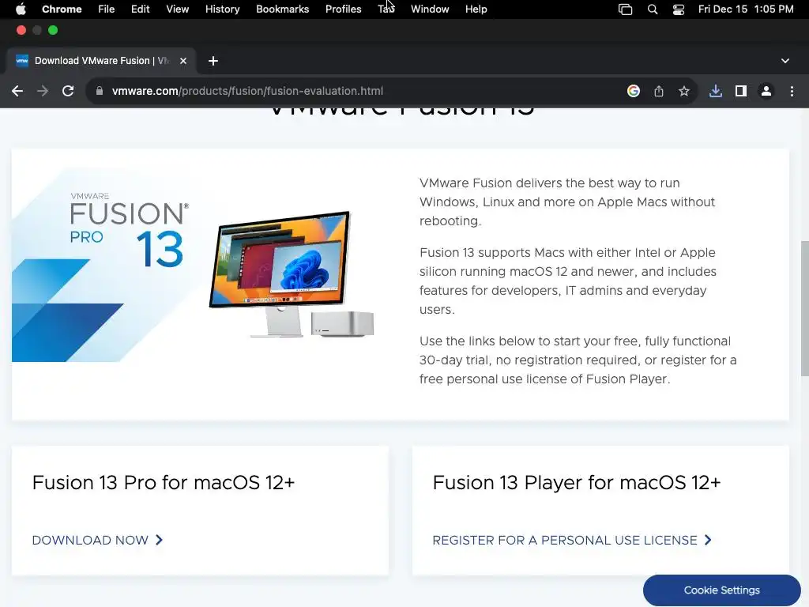This screenshot has height=607, width=809.
Task: Bookmark this page with the star icon
Action: 684,92
